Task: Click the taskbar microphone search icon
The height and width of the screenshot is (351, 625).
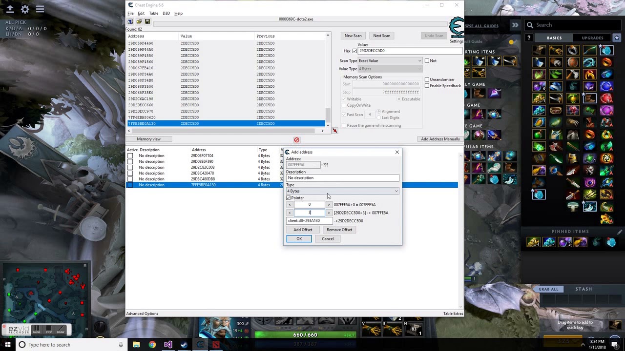Action: tap(121, 345)
